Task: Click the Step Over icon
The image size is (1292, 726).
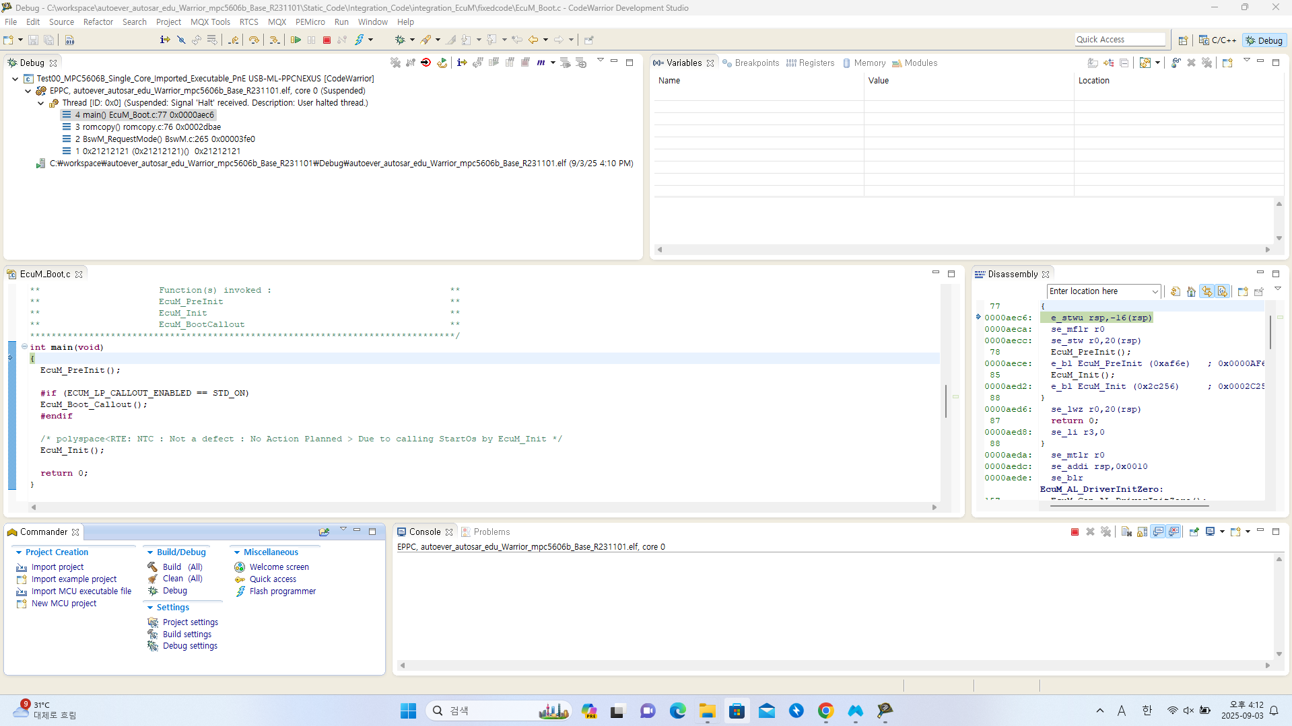Action: pyautogui.click(x=253, y=40)
